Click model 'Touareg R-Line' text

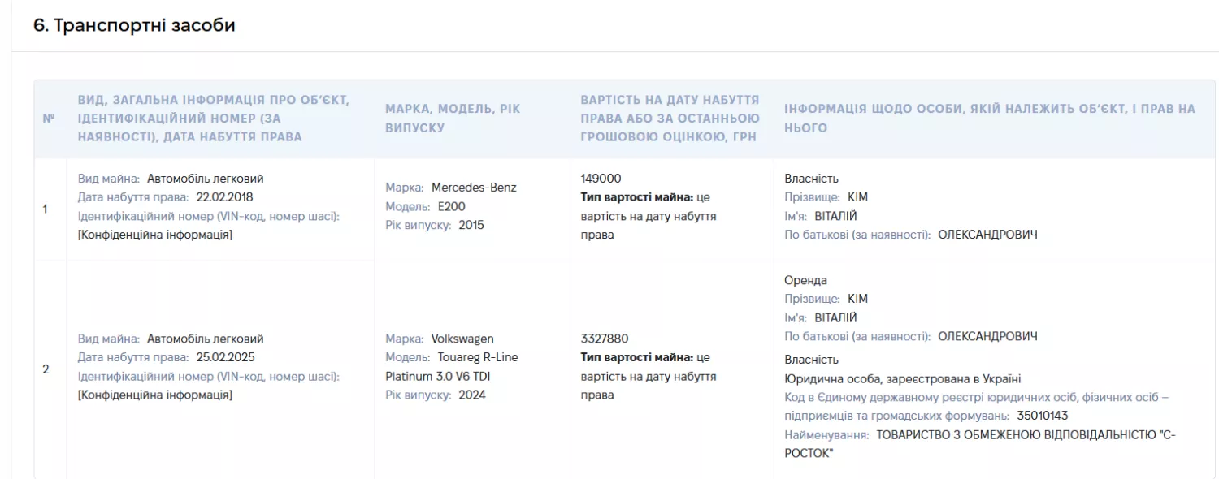tap(478, 357)
